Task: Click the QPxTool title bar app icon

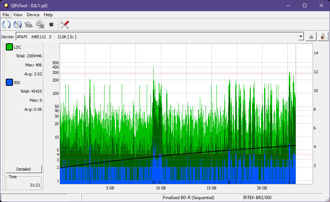Action: pyautogui.click(x=6, y=5)
